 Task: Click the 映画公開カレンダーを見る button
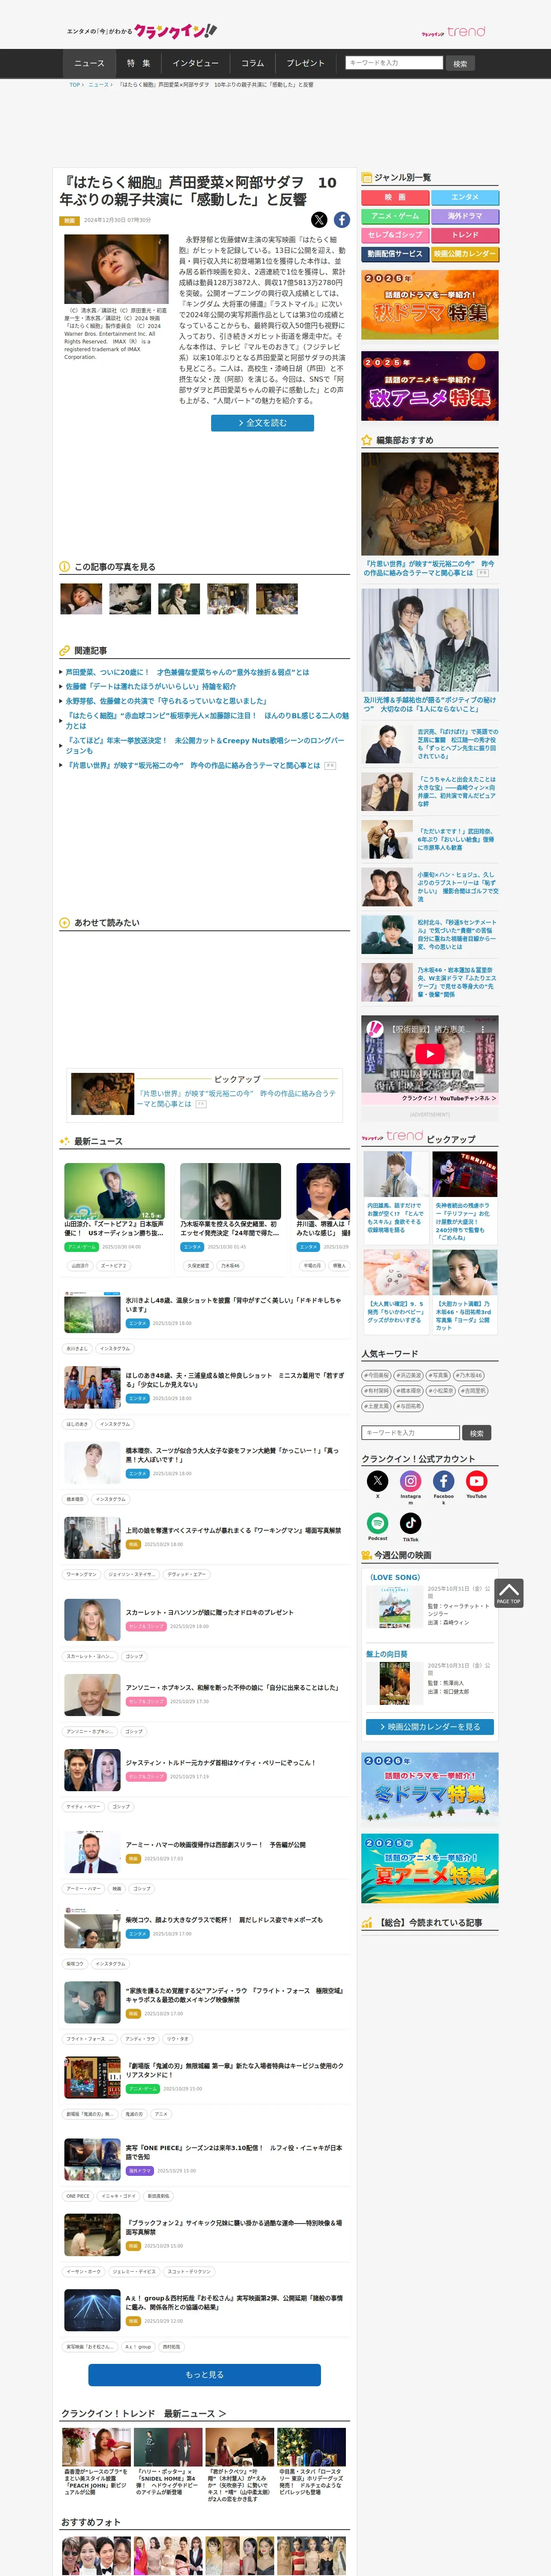(x=430, y=1727)
